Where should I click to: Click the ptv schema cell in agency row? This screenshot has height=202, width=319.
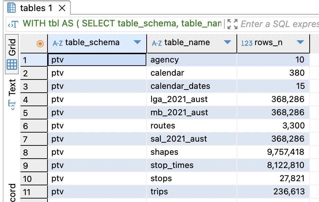pyautogui.click(x=97, y=60)
